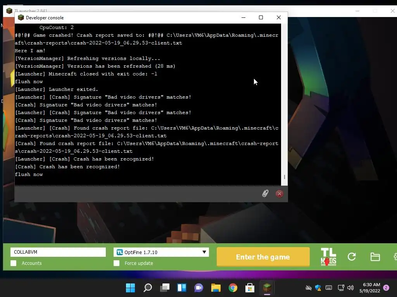Image resolution: width=397 pixels, height=297 pixels.
Task: Click the network icon in system tray
Action: pos(341,288)
